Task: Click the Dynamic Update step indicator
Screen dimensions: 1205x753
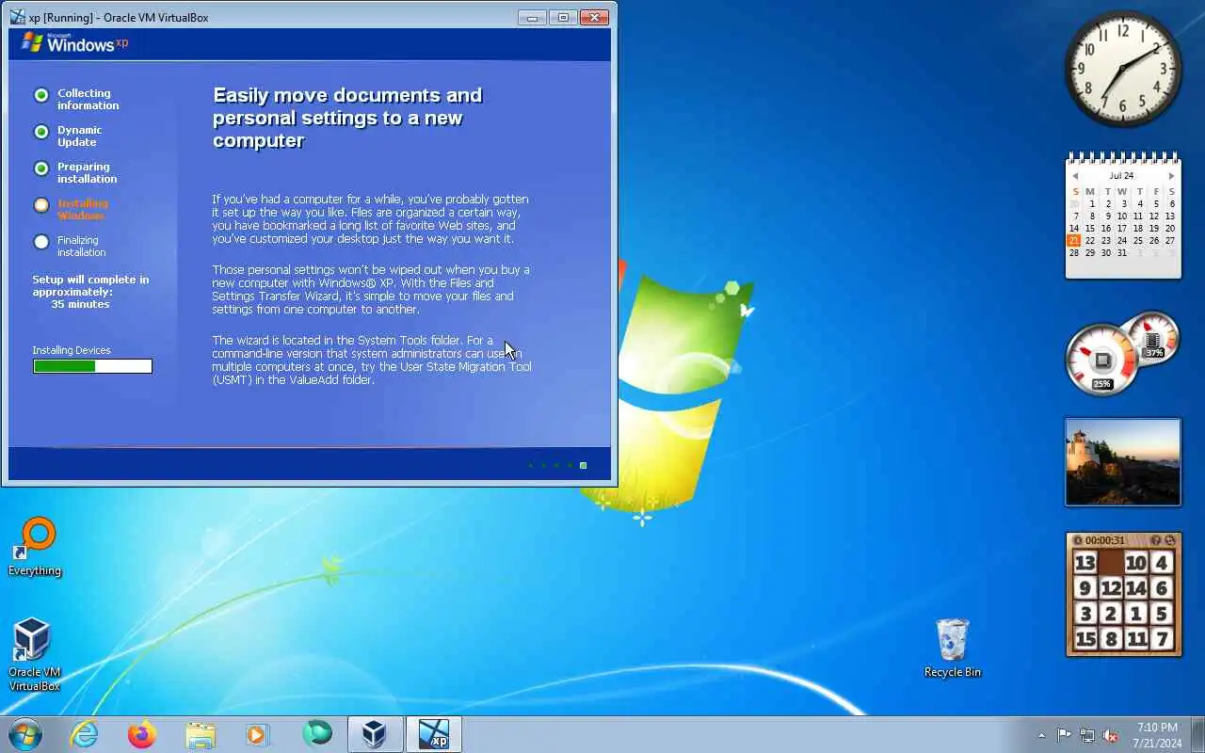Action: (x=41, y=132)
